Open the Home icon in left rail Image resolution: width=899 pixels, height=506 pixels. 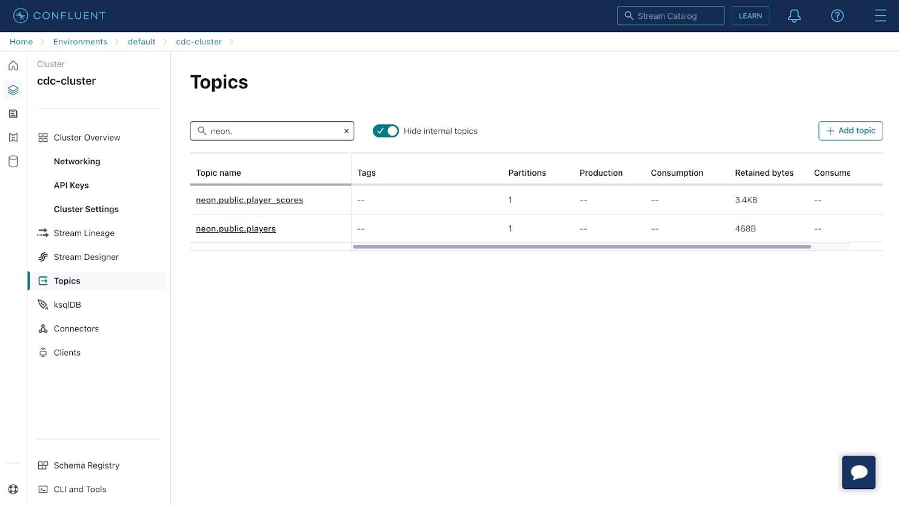tap(13, 65)
